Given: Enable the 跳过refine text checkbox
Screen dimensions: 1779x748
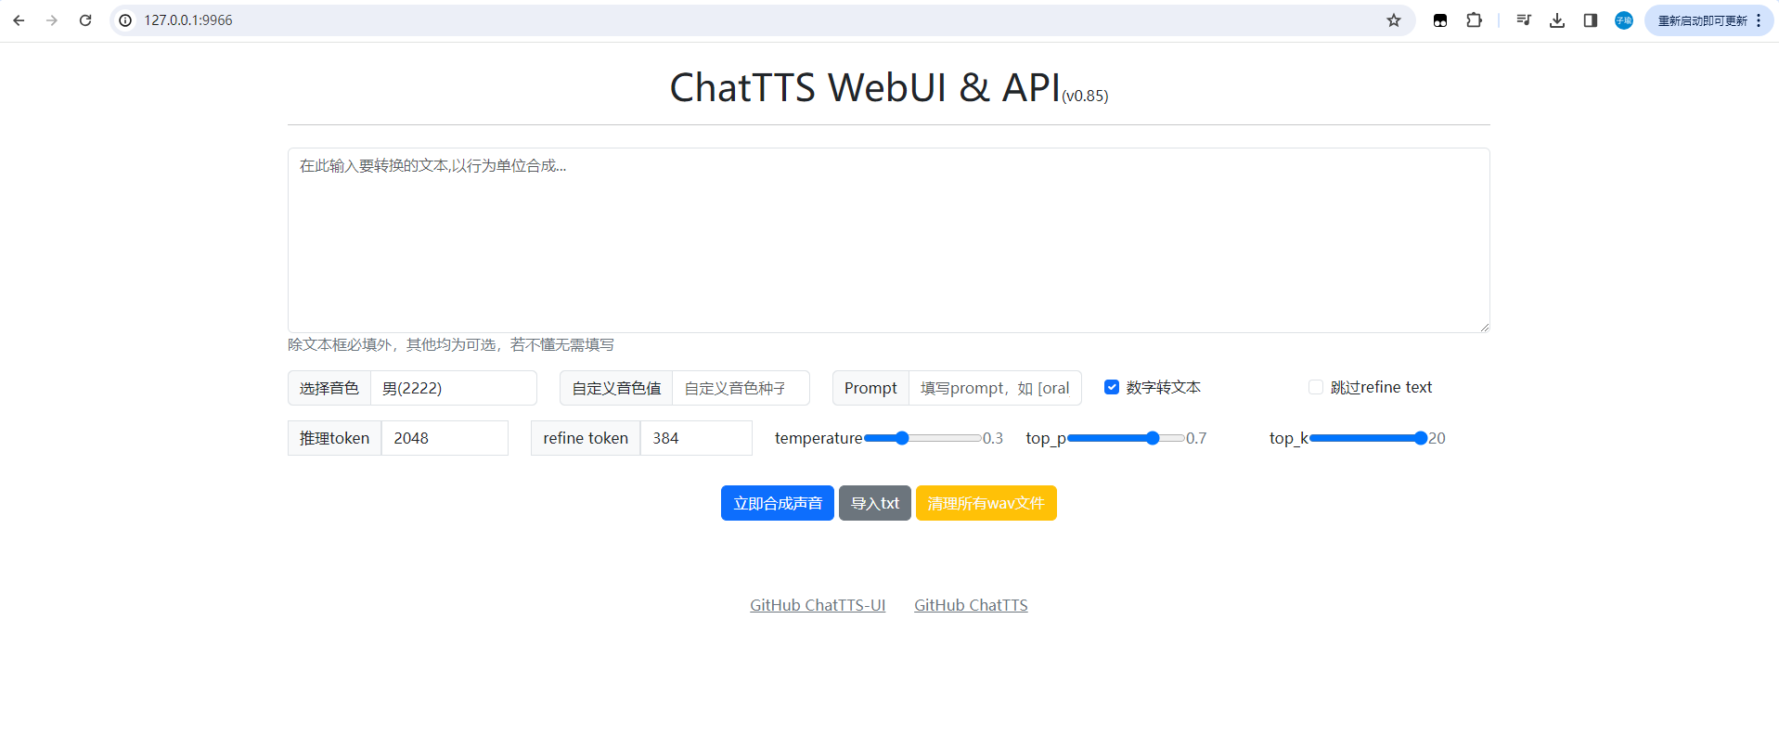Looking at the screenshot, I should click(1315, 387).
